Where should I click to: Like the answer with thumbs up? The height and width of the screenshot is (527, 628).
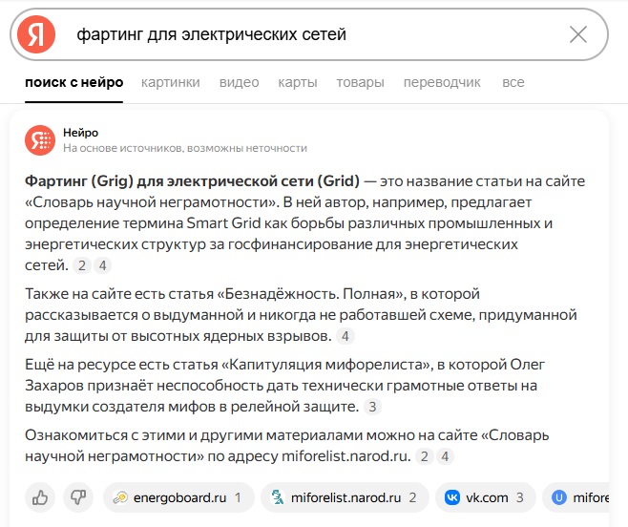tap(40, 497)
